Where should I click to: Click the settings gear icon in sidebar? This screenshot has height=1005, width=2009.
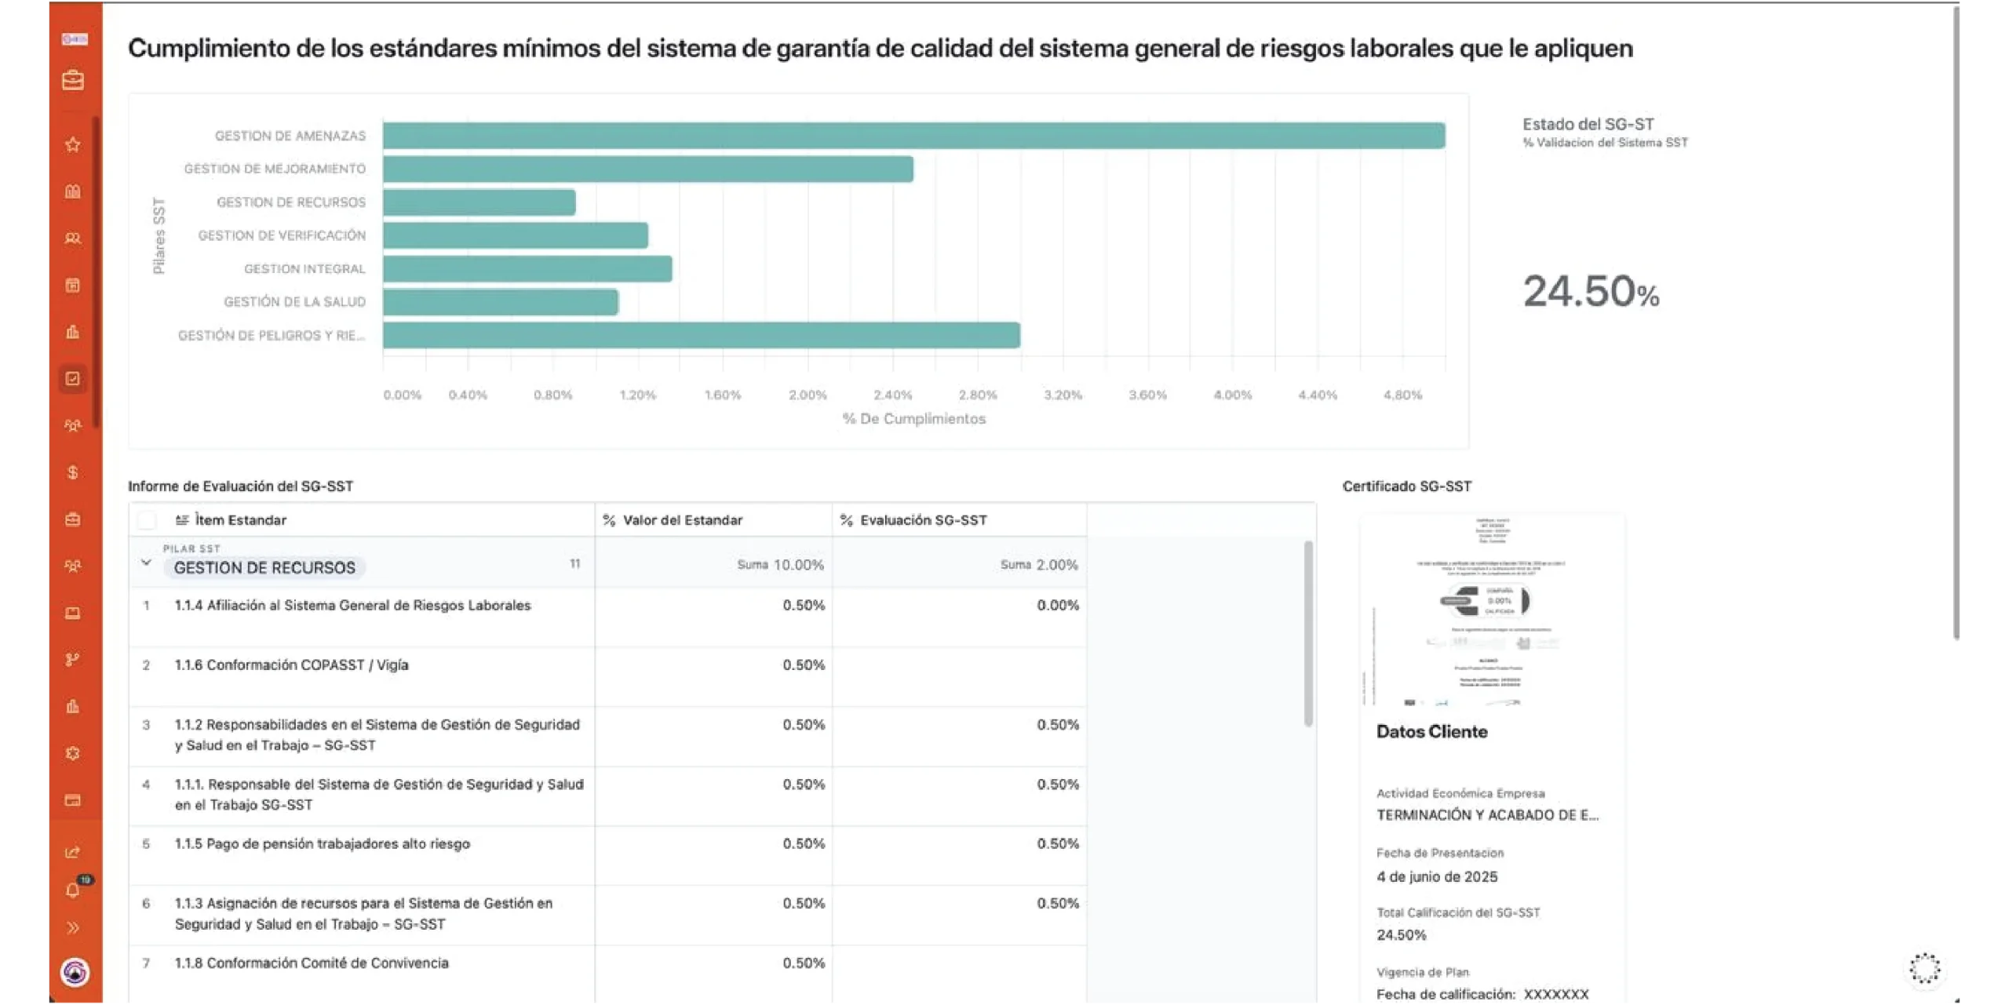[x=73, y=753]
